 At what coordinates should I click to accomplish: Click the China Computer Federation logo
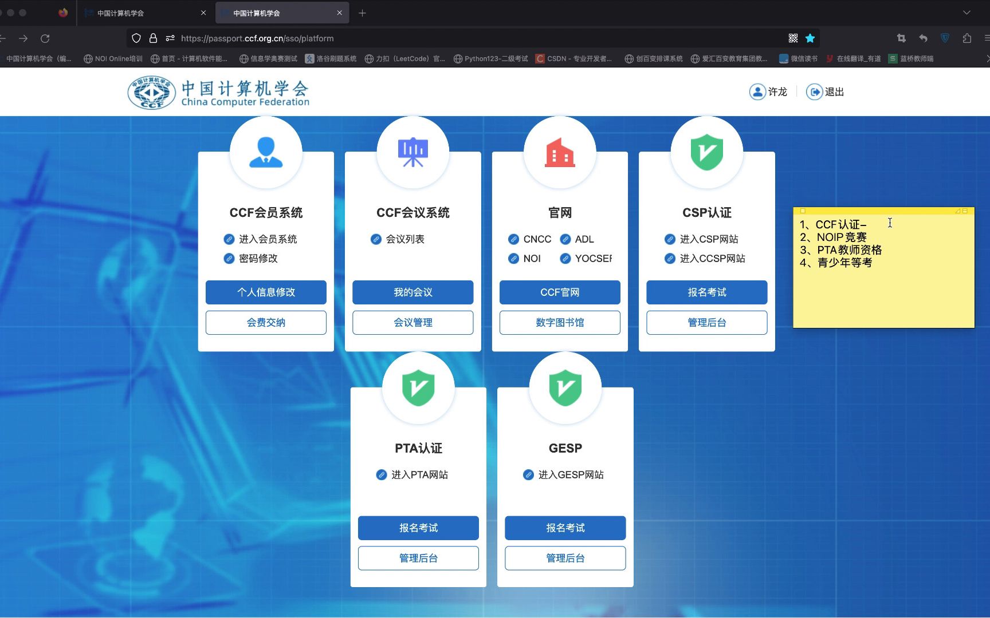218,93
